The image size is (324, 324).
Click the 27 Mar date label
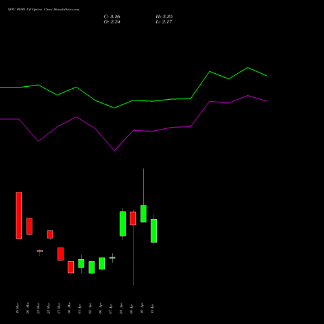(59, 308)
